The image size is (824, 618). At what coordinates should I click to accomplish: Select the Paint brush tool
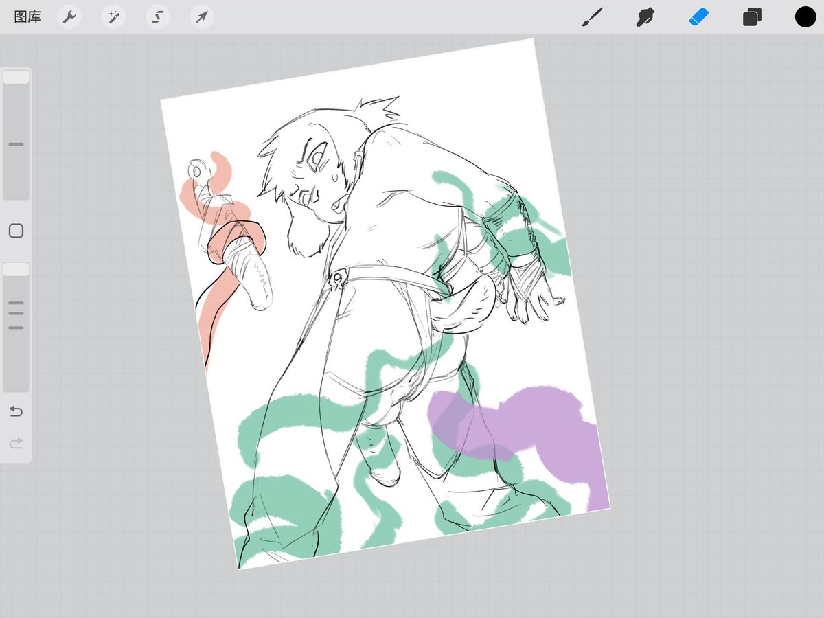click(x=591, y=17)
